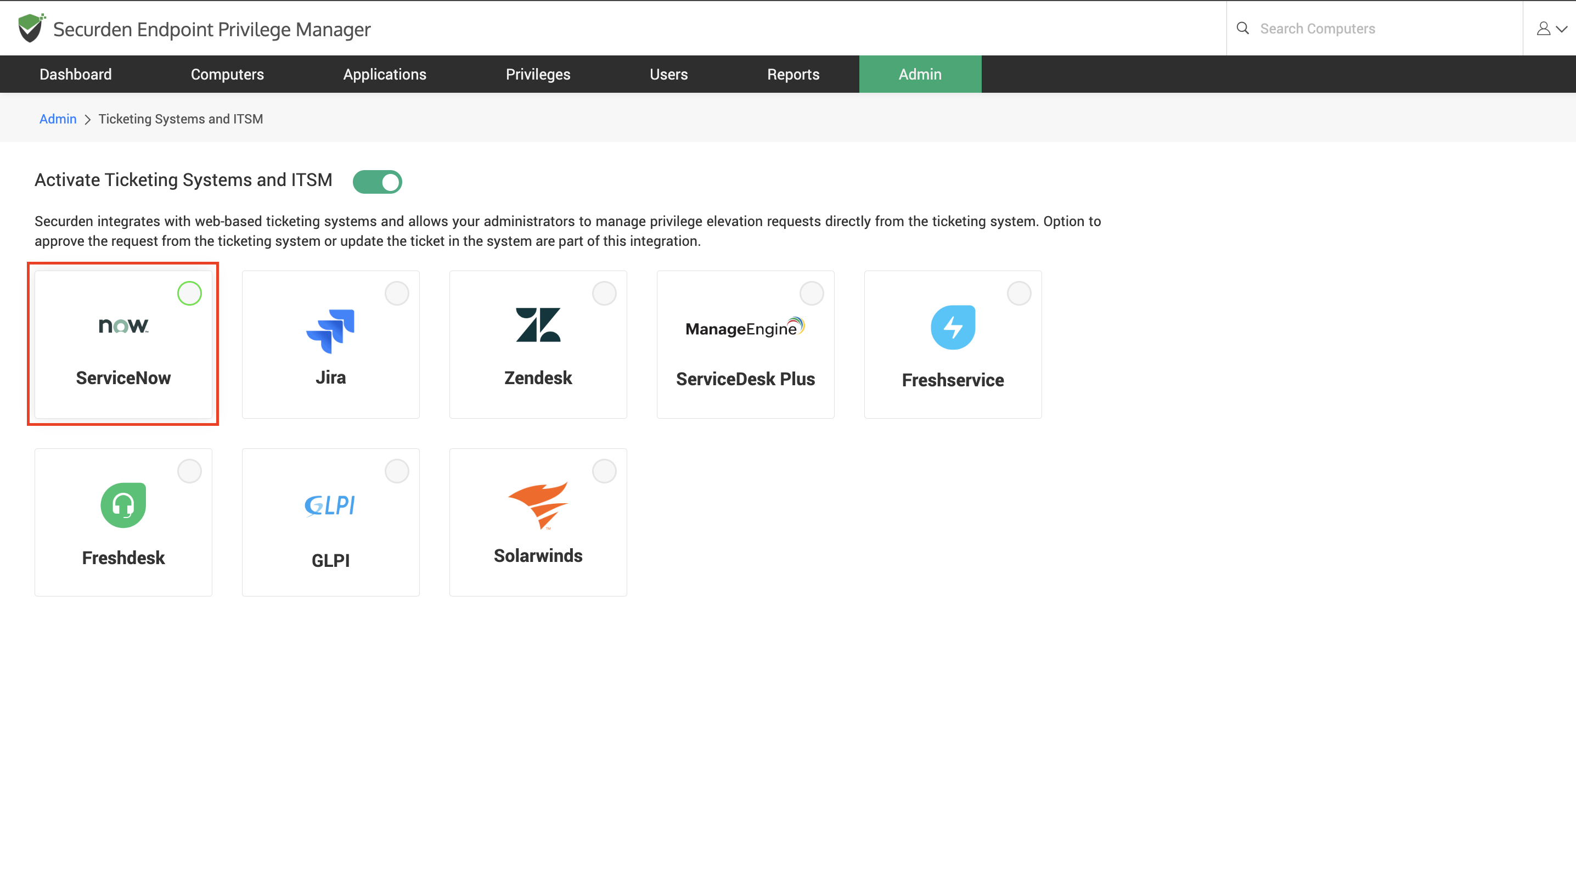Click the Freshservice lightning icon
The image size is (1576, 889).
[953, 327]
